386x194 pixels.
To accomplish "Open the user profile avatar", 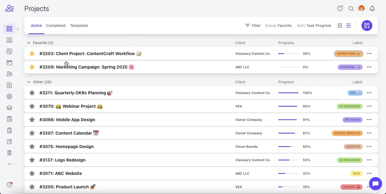I will tap(362, 9).
